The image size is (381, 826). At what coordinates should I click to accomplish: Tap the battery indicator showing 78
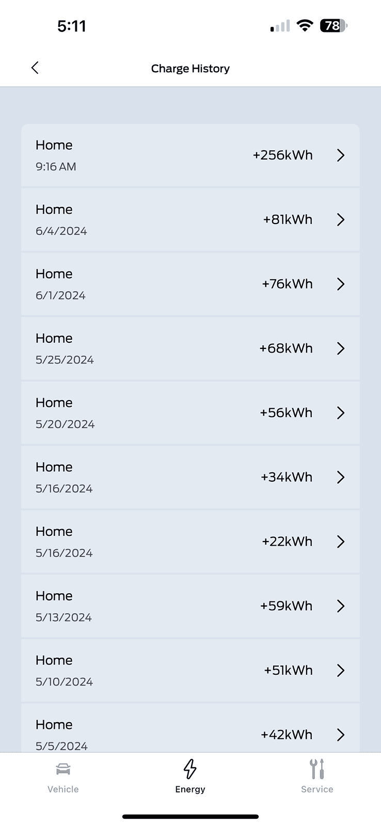click(334, 26)
